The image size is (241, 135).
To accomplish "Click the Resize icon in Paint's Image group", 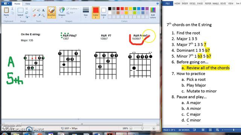I will 27,13.
